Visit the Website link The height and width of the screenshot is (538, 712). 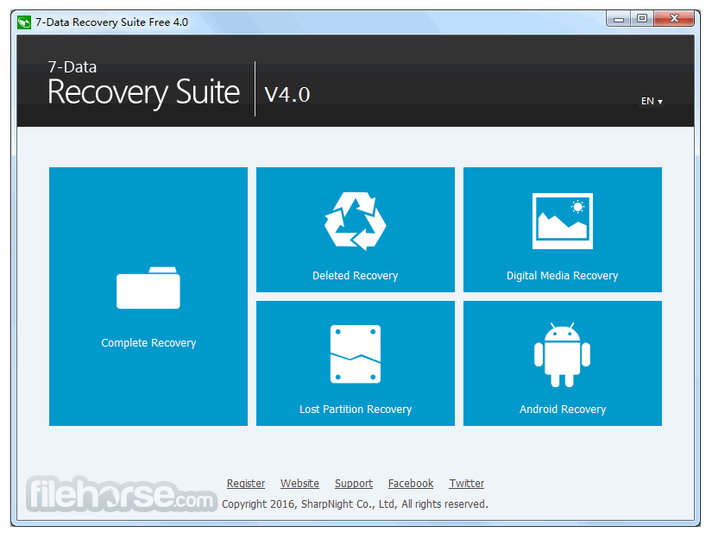(x=299, y=484)
